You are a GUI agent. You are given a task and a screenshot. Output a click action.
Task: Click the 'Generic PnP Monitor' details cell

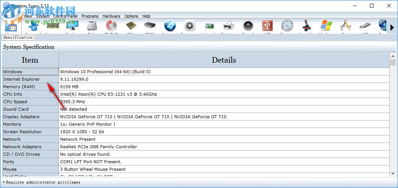tap(224, 124)
